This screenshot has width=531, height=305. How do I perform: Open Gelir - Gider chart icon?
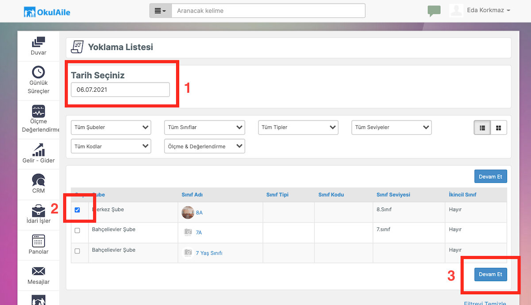tap(38, 150)
